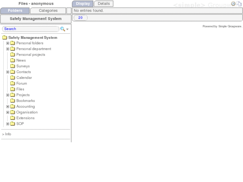
Task: Click the root Safety Management System folder icon
Action: click(x=5, y=37)
